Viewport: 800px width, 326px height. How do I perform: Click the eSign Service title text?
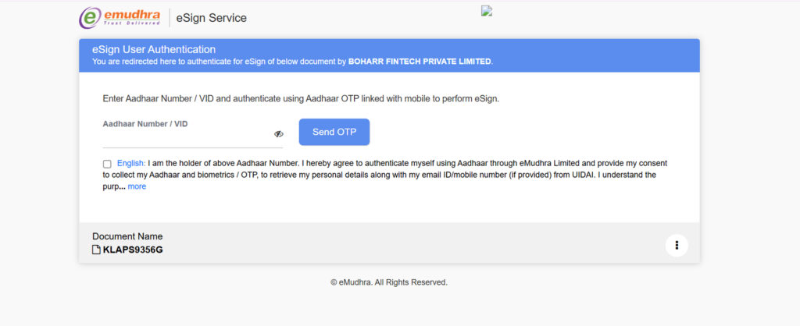(212, 18)
